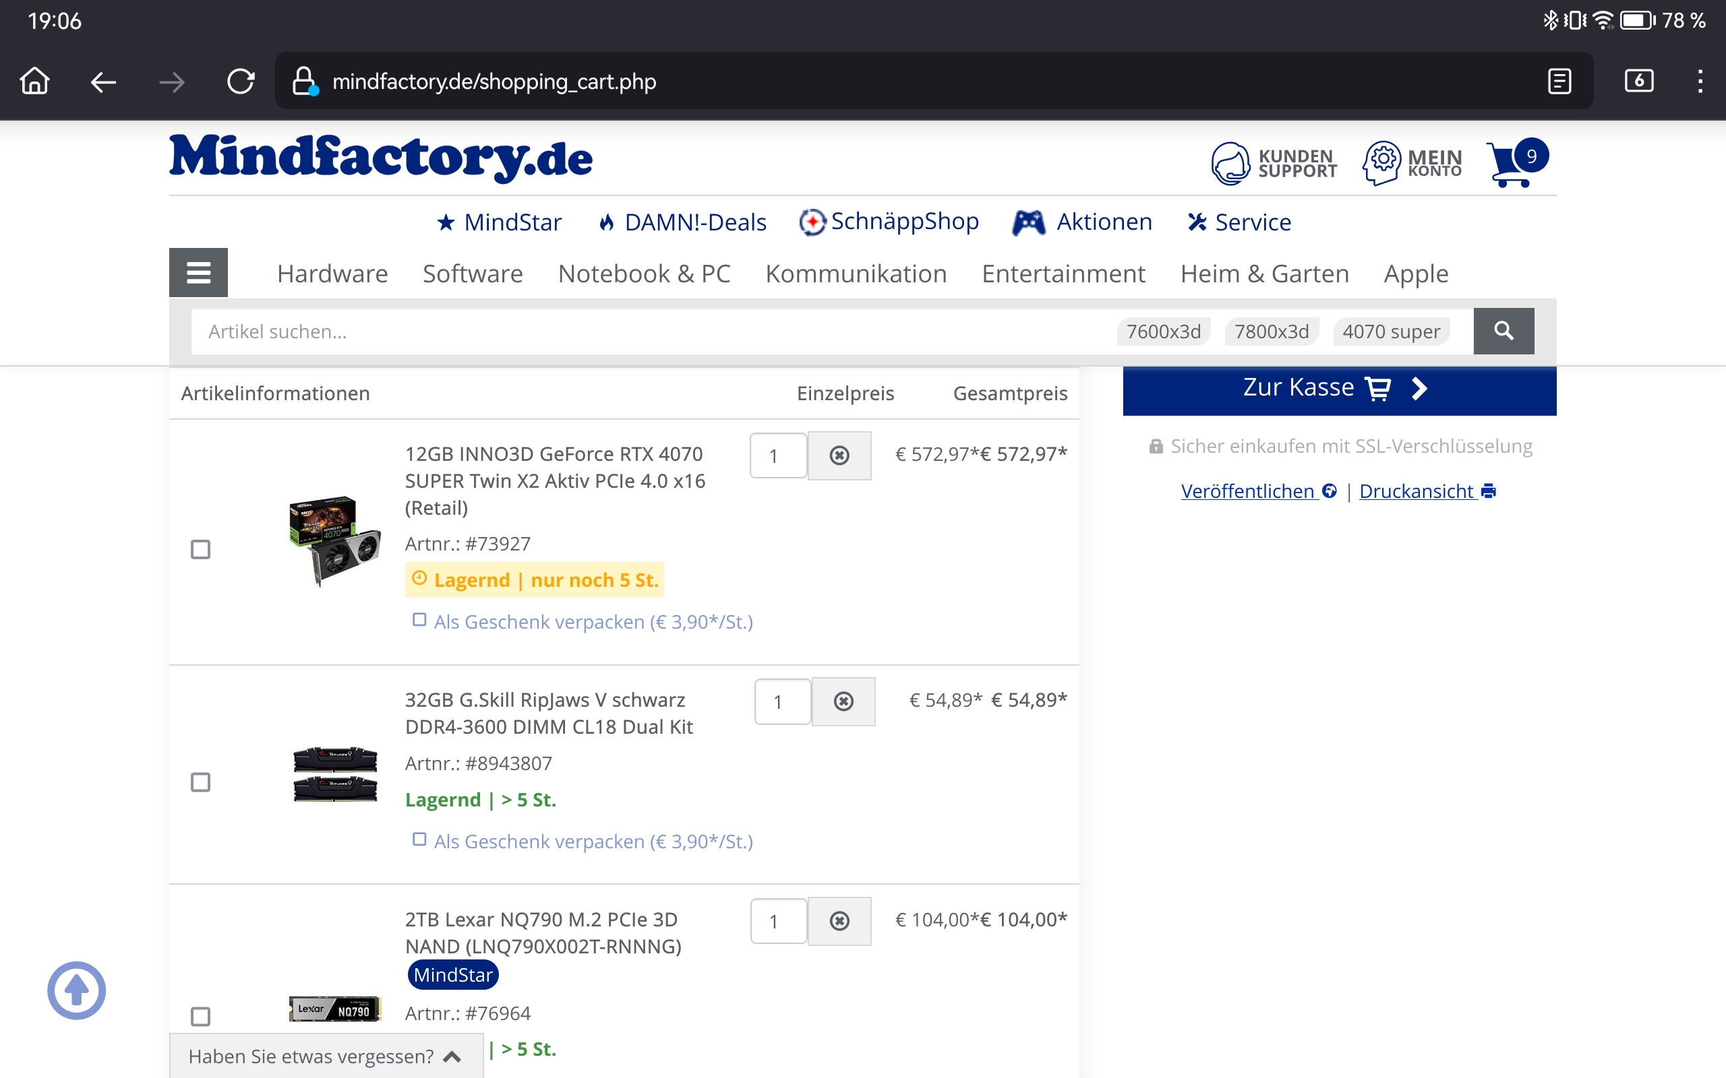Click the scroll-to-top arrow icon

click(x=76, y=990)
